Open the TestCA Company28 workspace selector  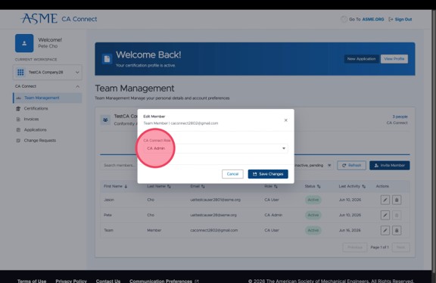(x=48, y=73)
